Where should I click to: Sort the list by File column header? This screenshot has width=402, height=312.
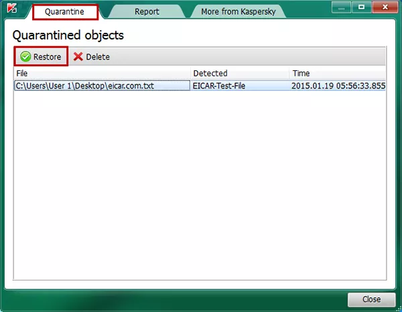100,73
